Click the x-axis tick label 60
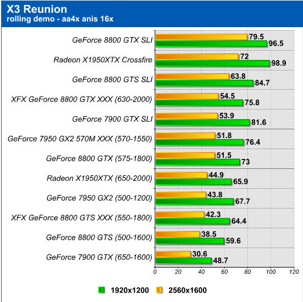The height and width of the screenshot is (302, 303). 224,272
